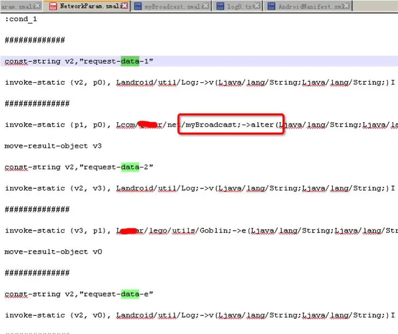This screenshot has width=398, height=334.
Task: Click the move-result-object v0 line
Action: click(x=53, y=252)
